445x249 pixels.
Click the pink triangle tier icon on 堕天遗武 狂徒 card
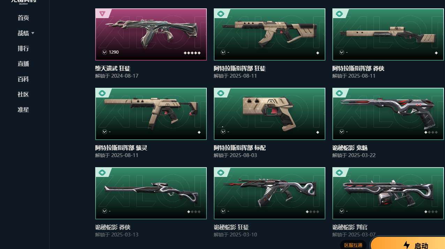click(x=102, y=14)
